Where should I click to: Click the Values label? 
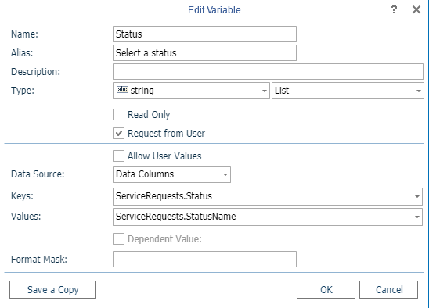pos(26,217)
